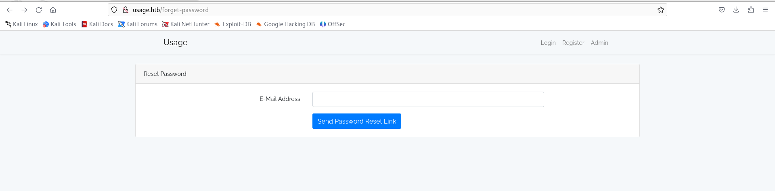
Task: Show the downloads panel
Action: (736, 10)
